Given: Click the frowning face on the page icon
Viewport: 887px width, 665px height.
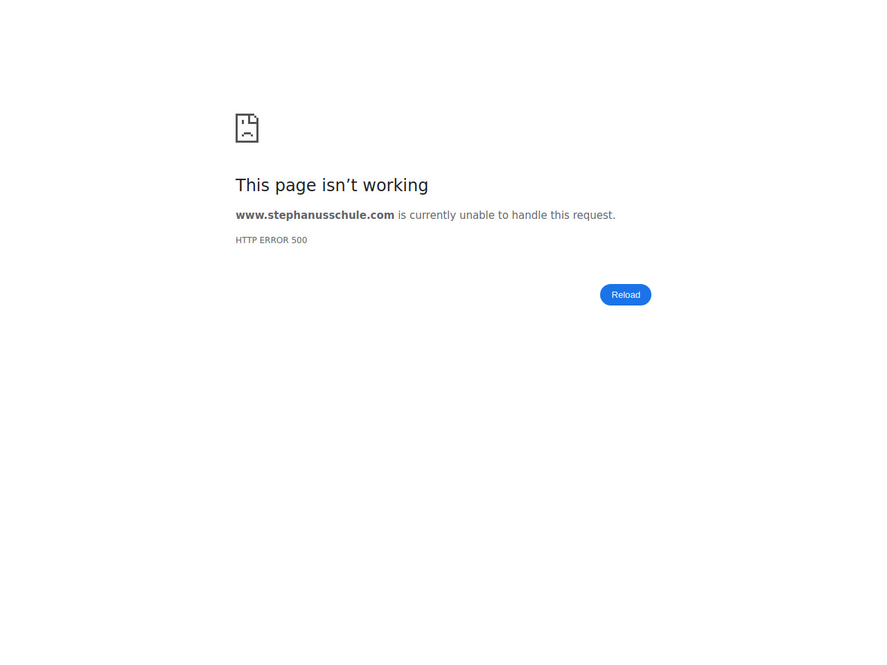Looking at the screenshot, I should click(x=247, y=130).
